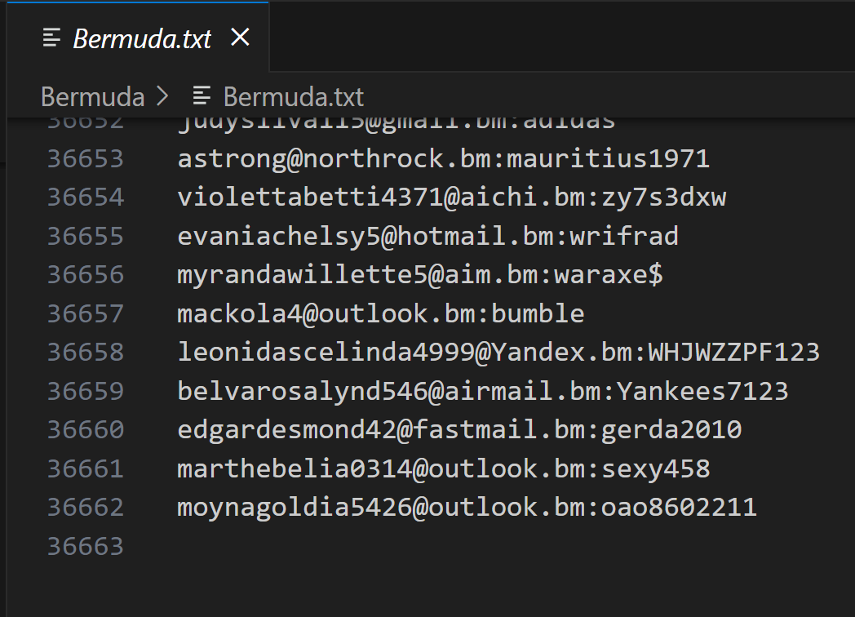Image resolution: width=855 pixels, height=617 pixels.
Task: Click line number 36656 in the gutter
Action: point(85,275)
